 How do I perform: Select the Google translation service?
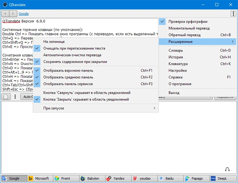click(x=14, y=178)
